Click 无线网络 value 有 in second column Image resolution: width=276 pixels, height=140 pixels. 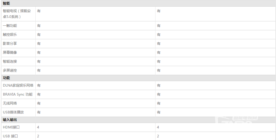[x=159, y=103]
